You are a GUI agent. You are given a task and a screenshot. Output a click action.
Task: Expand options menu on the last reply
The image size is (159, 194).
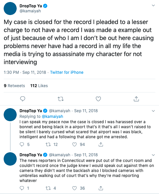tap(153, 155)
